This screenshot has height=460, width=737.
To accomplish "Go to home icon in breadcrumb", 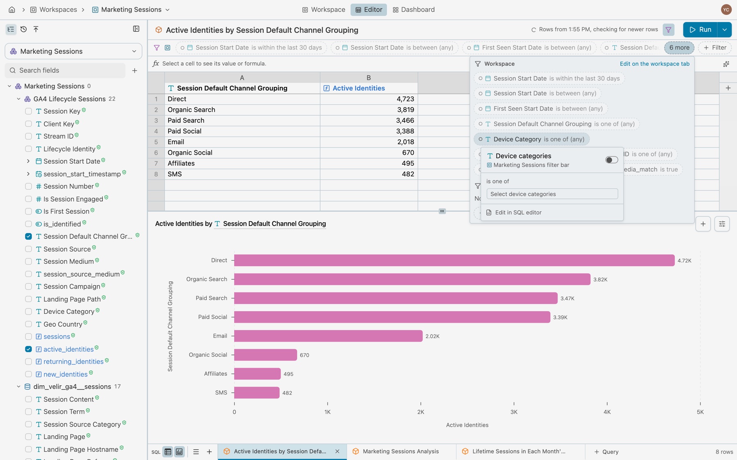I will 12,9.
